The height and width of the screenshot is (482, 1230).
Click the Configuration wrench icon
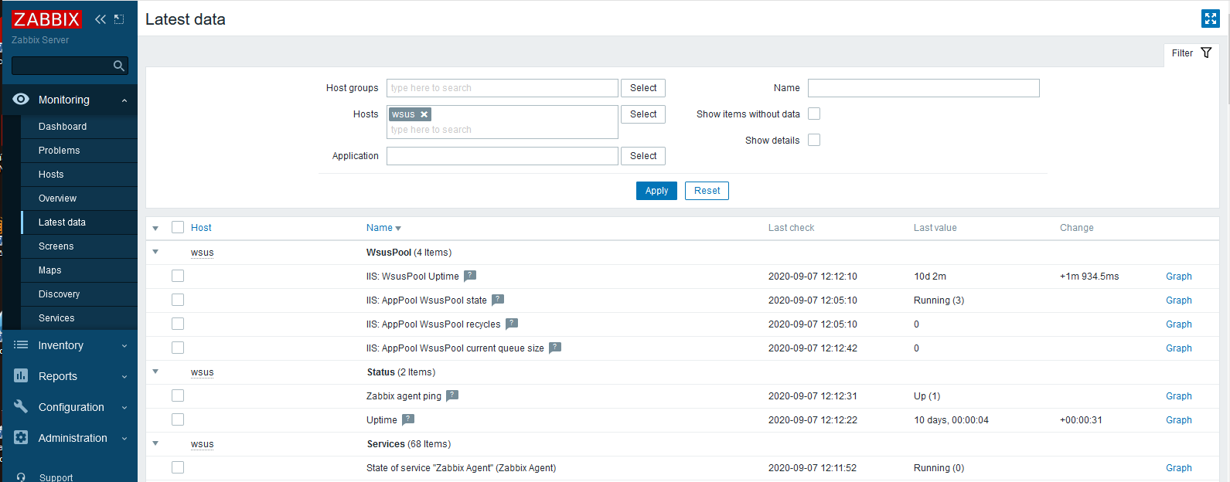coord(21,406)
